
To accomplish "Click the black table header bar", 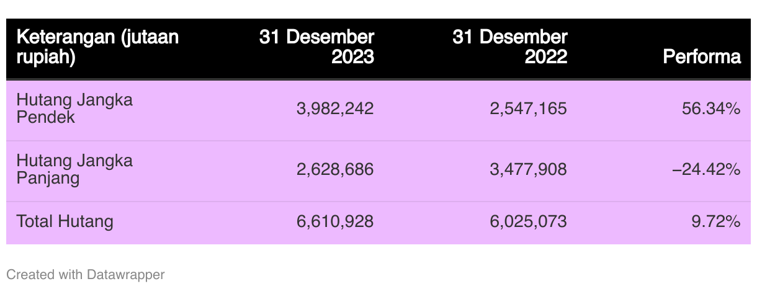I will click(378, 49).
